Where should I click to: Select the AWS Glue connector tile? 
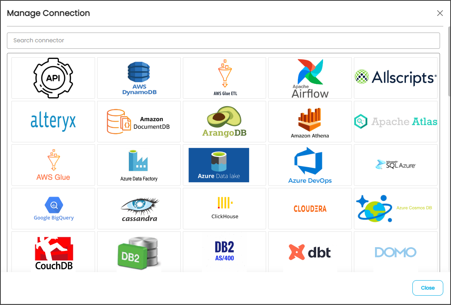(53, 165)
